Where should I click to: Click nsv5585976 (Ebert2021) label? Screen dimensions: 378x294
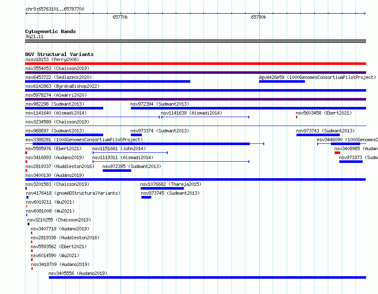pyautogui.click(x=54, y=148)
